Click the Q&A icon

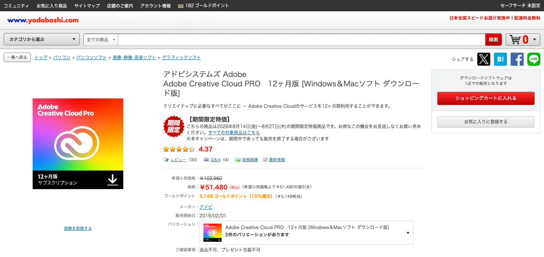[x=206, y=160]
